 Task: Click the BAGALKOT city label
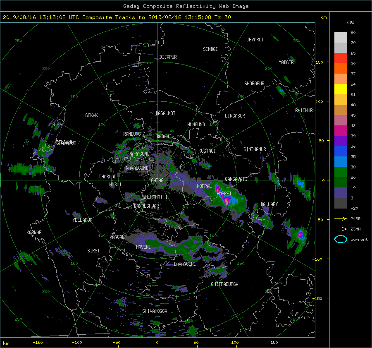[165, 113]
